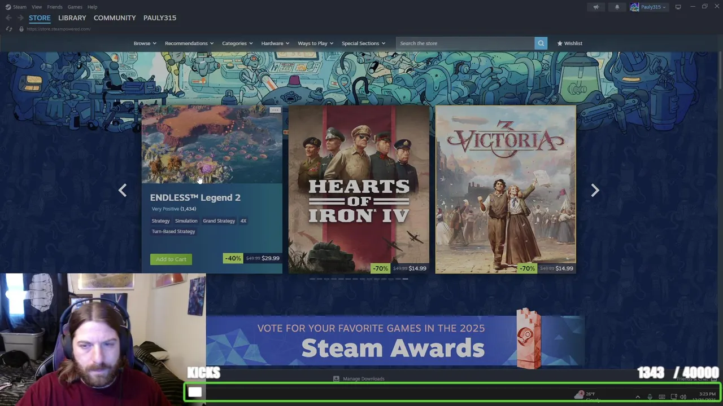
Task: Click the ENDLESS Legend 2 $29.99 price
Action: pyautogui.click(x=270, y=258)
